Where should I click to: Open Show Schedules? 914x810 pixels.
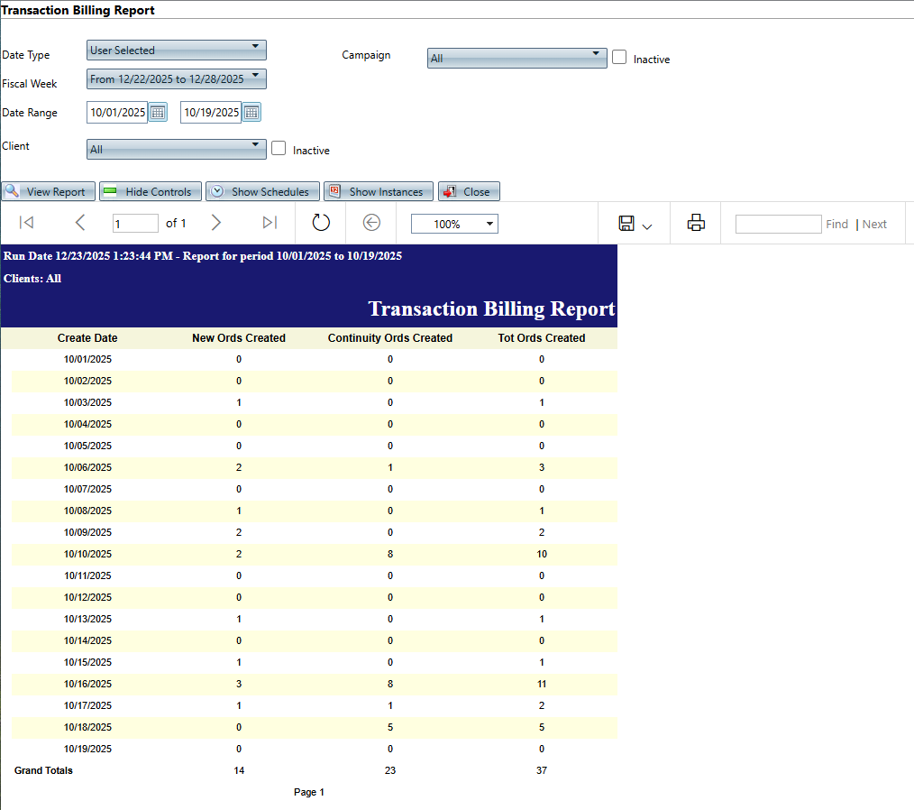click(x=262, y=191)
